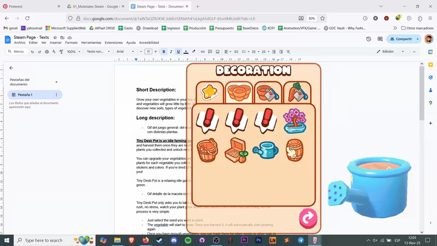The width and height of the screenshot is (437, 246).
Task: Print the document
Action: click(46, 51)
